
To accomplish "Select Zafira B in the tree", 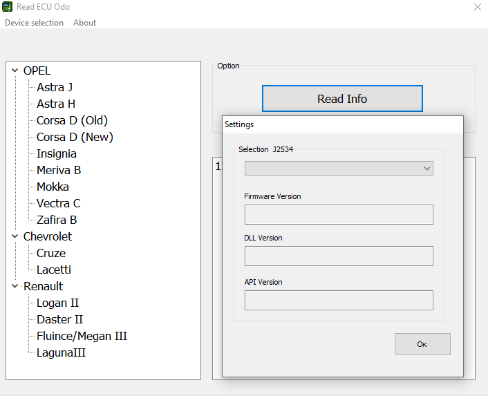I will coord(57,220).
